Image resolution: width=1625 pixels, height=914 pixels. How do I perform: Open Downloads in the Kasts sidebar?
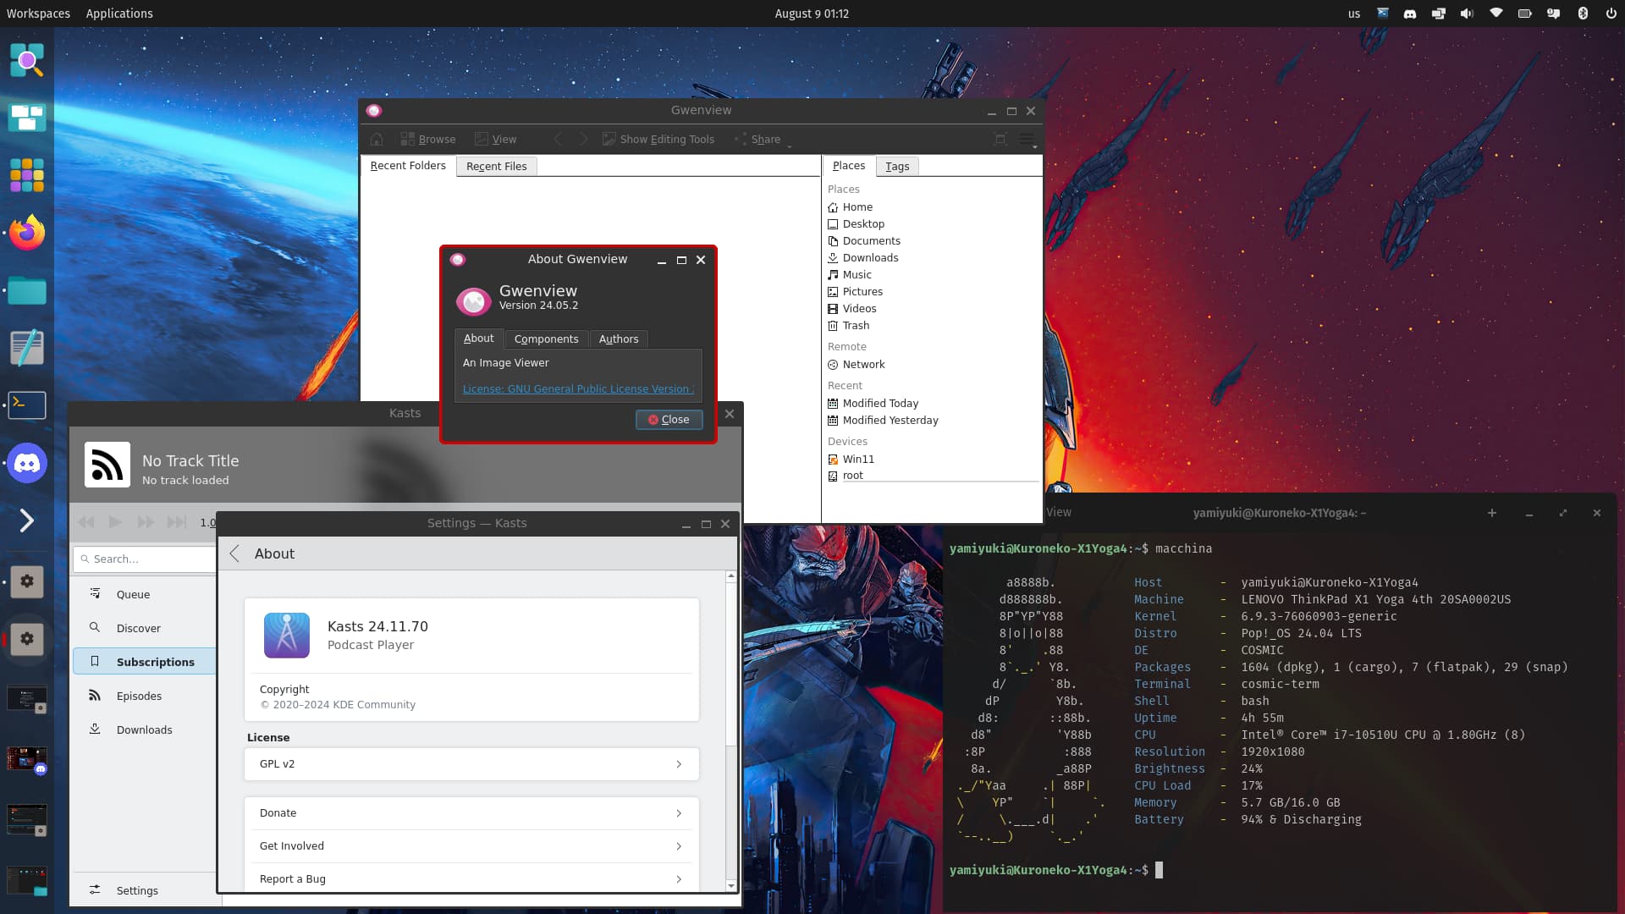(144, 730)
